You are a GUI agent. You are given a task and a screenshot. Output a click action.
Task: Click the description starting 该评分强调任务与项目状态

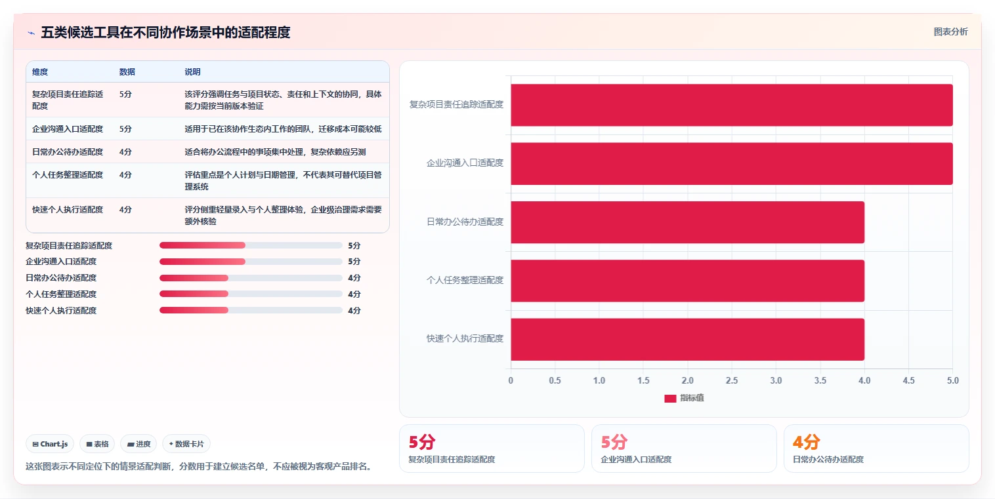pos(283,100)
